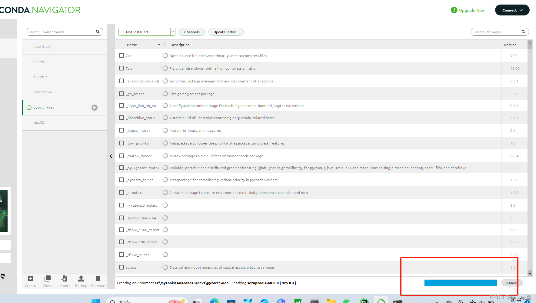Click the type circle icon for _go_select
The height and width of the screenshot is (303, 536).
(165, 94)
